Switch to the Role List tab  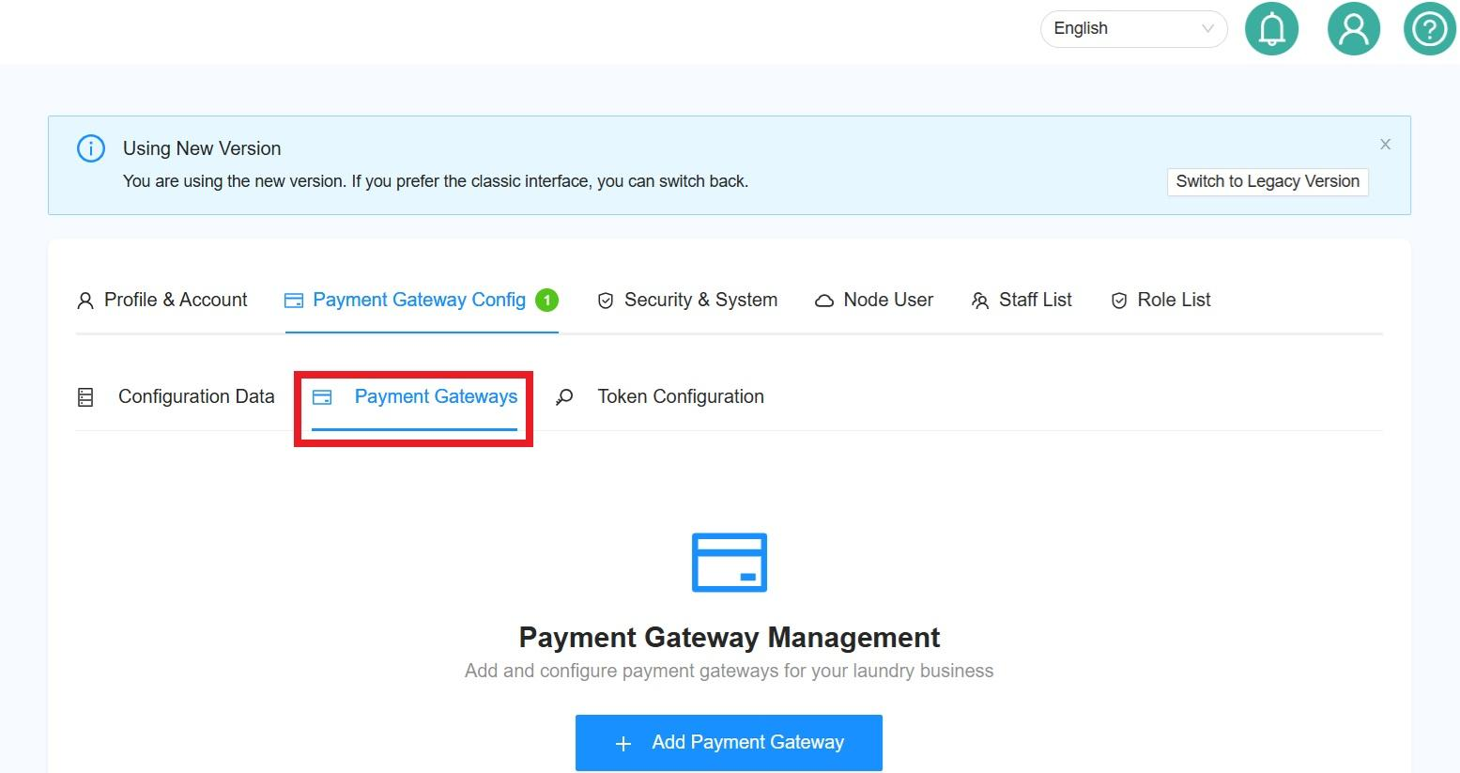pyautogui.click(x=1161, y=300)
